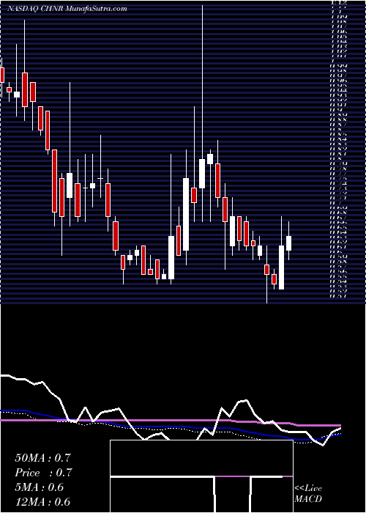366x513 pixels.
Task: Click the first red candlestick at far left
Action: (x=2, y=75)
